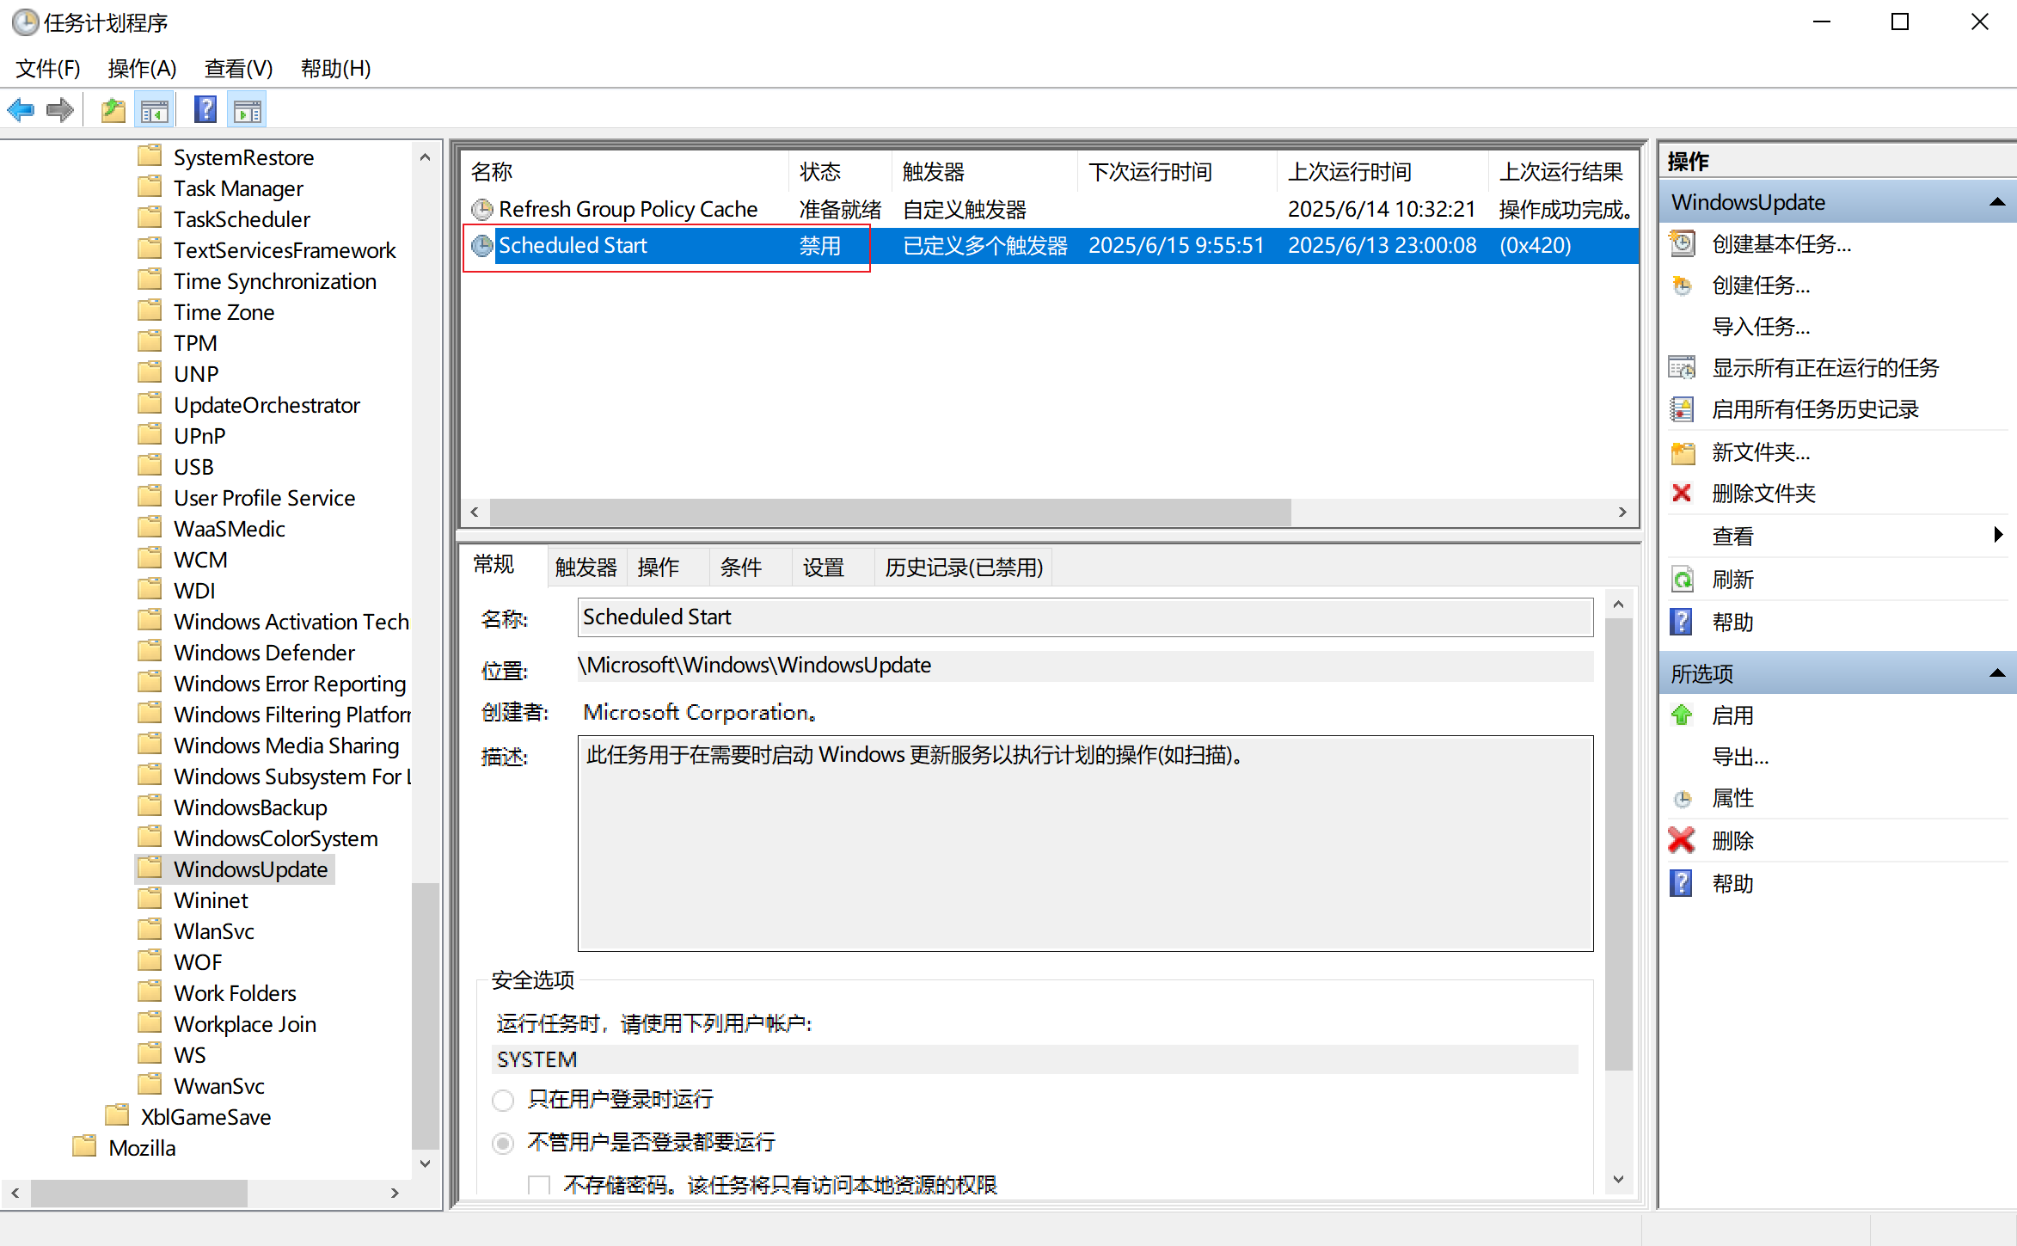Select 'Run whether user is logged on or not' radio
The image size is (2017, 1246).
click(x=503, y=1143)
